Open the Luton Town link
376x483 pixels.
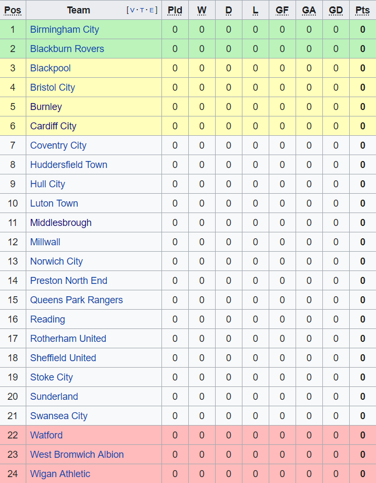click(54, 203)
